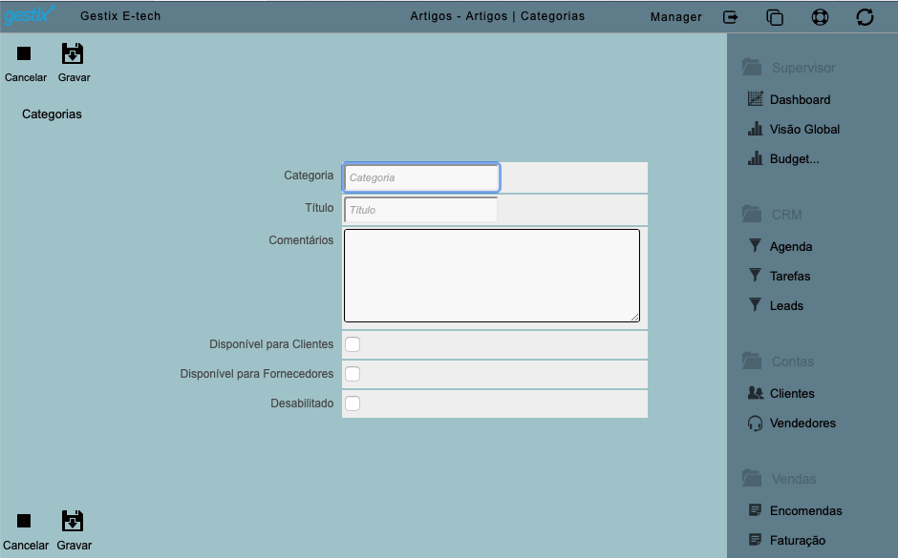Click the Encomendas document icon
Viewport: 898px width, 558px height.
coord(756,510)
